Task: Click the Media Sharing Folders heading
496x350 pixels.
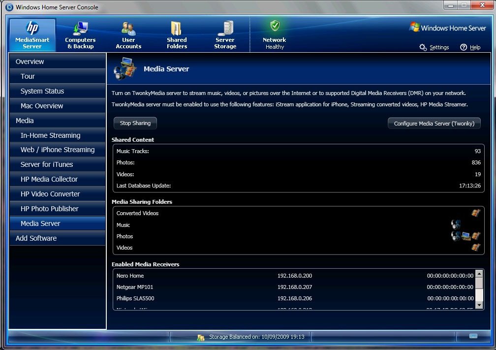Action: (x=142, y=202)
